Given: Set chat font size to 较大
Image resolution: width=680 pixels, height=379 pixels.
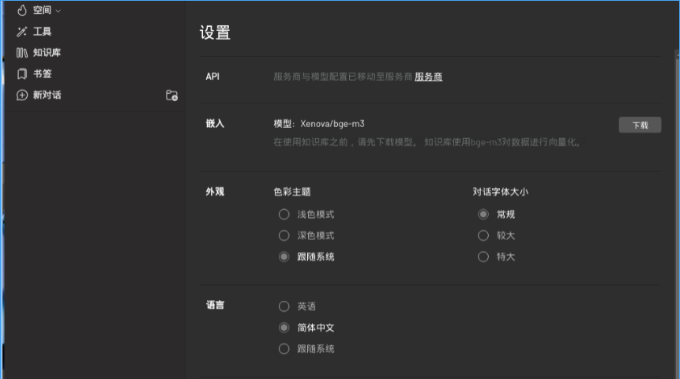Looking at the screenshot, I should 483,235.
